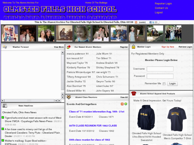Viewport: 194px width, 145px height.
Task: Click green bullet beside Tigersharks headline
Action: click(3, 118)
